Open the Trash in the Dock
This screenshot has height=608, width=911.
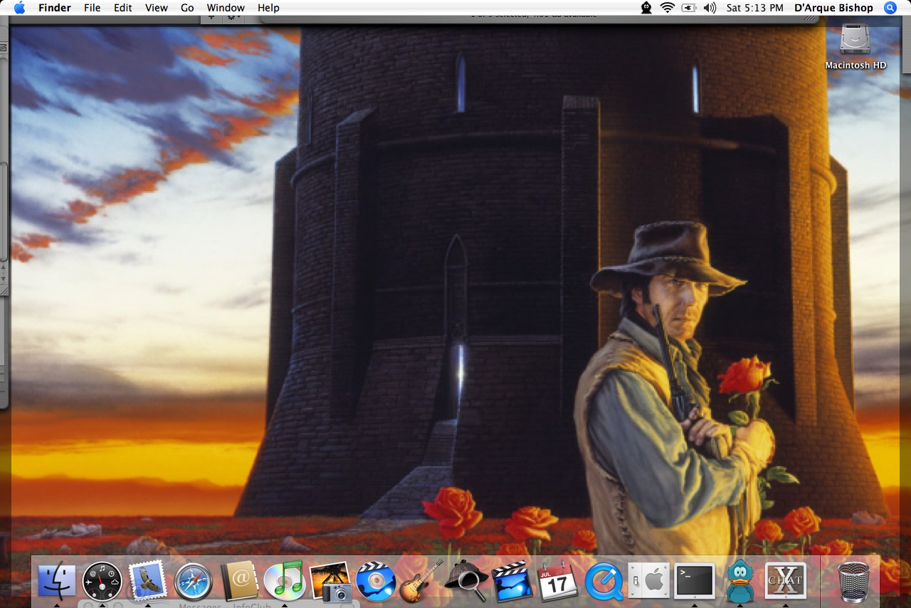(x=854, y=581)
